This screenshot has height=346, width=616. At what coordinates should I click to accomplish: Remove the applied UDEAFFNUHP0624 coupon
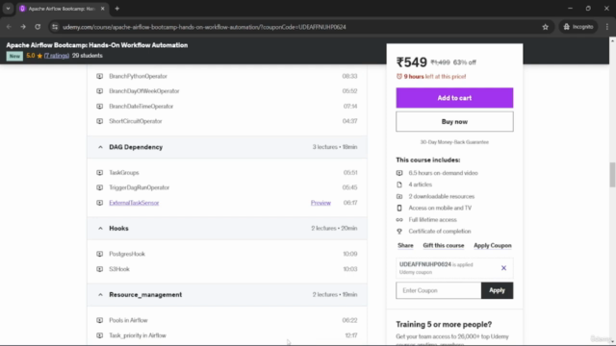(x=503, y=268)
